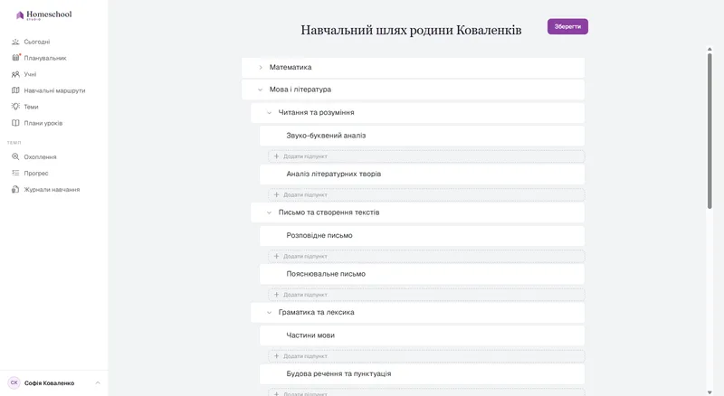Select Частини мови item
Image resolution: width=724 pixels, height=396 pixels.
pyautogui.click(x=422, y=335)
